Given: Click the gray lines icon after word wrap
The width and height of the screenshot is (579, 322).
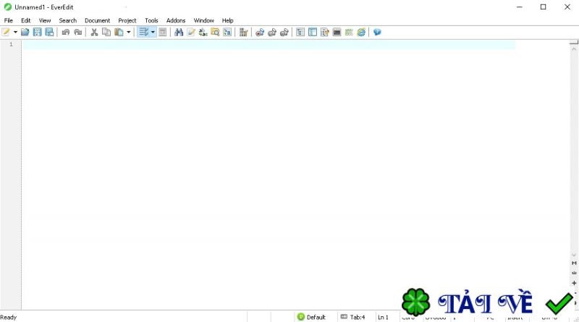Looking at the screenshot, I should tap(162, 32).
